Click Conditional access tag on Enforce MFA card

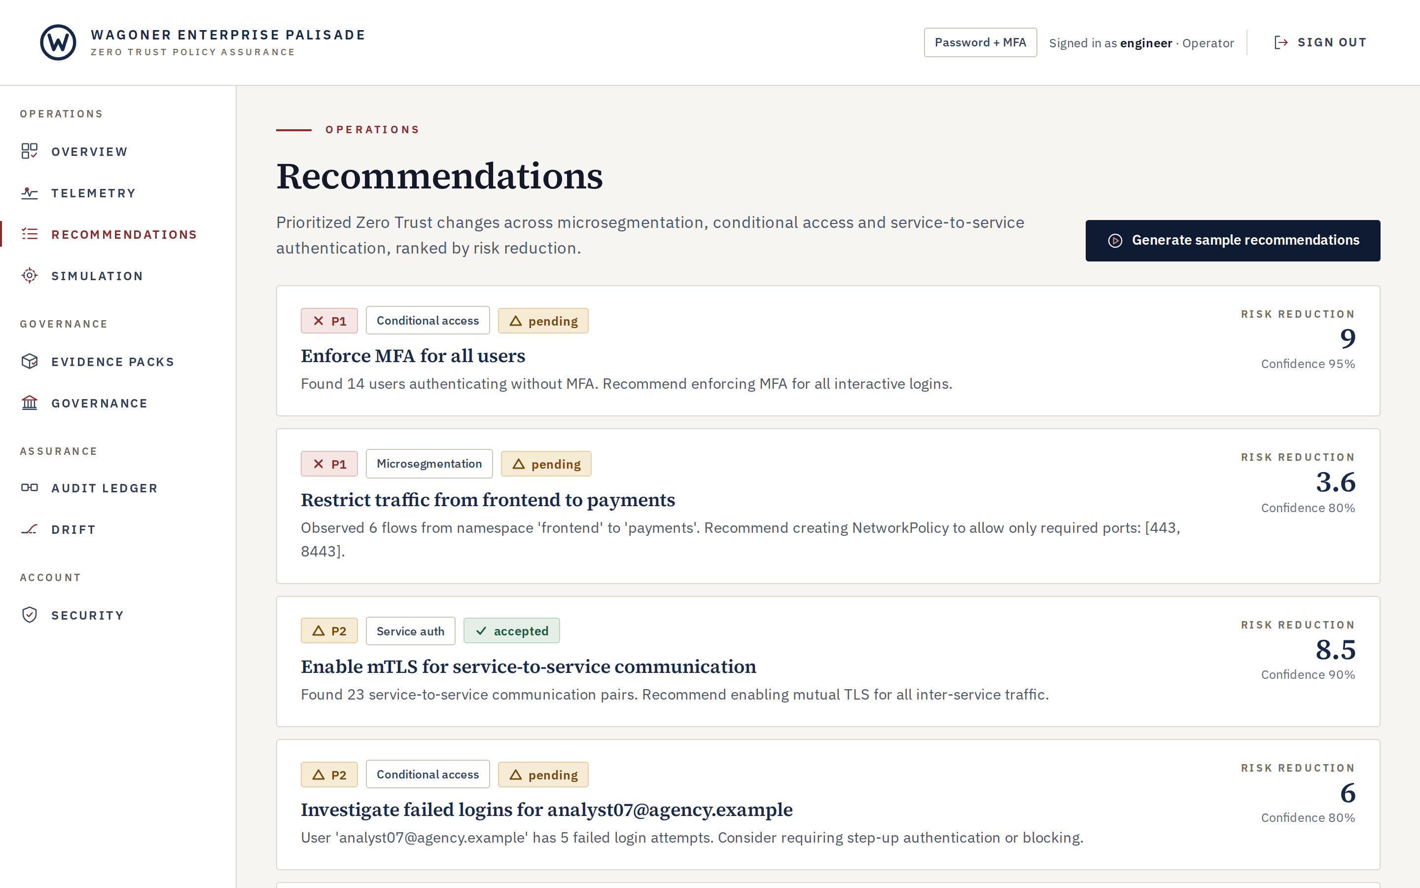pos(427,321)
